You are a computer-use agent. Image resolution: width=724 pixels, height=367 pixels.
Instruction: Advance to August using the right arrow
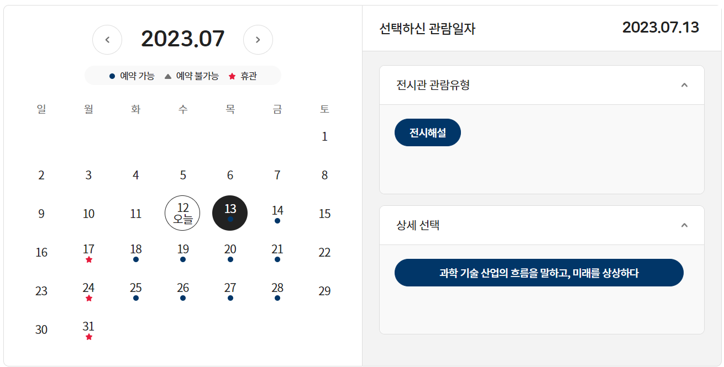[258, 39]
